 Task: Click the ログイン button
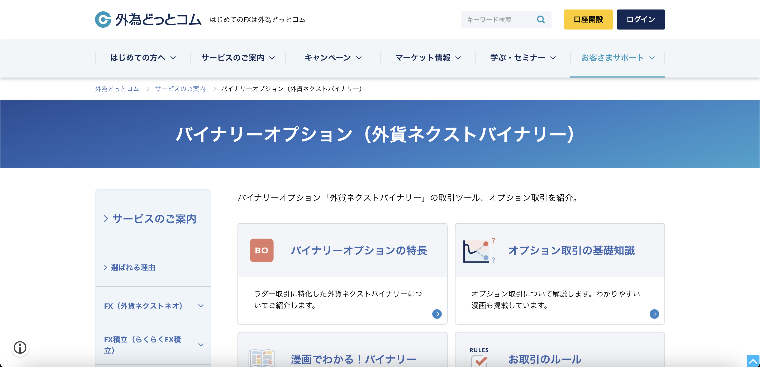pos(640,20)
